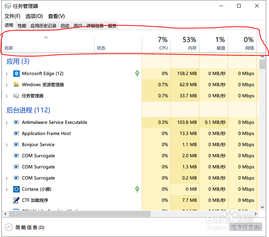Select the 后台进程 (112) group heading
269x237 pixels.
click(28, 110)
